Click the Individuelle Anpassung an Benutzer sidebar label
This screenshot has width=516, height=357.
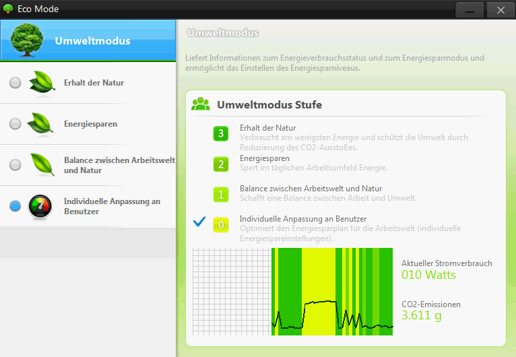point(112,206)
